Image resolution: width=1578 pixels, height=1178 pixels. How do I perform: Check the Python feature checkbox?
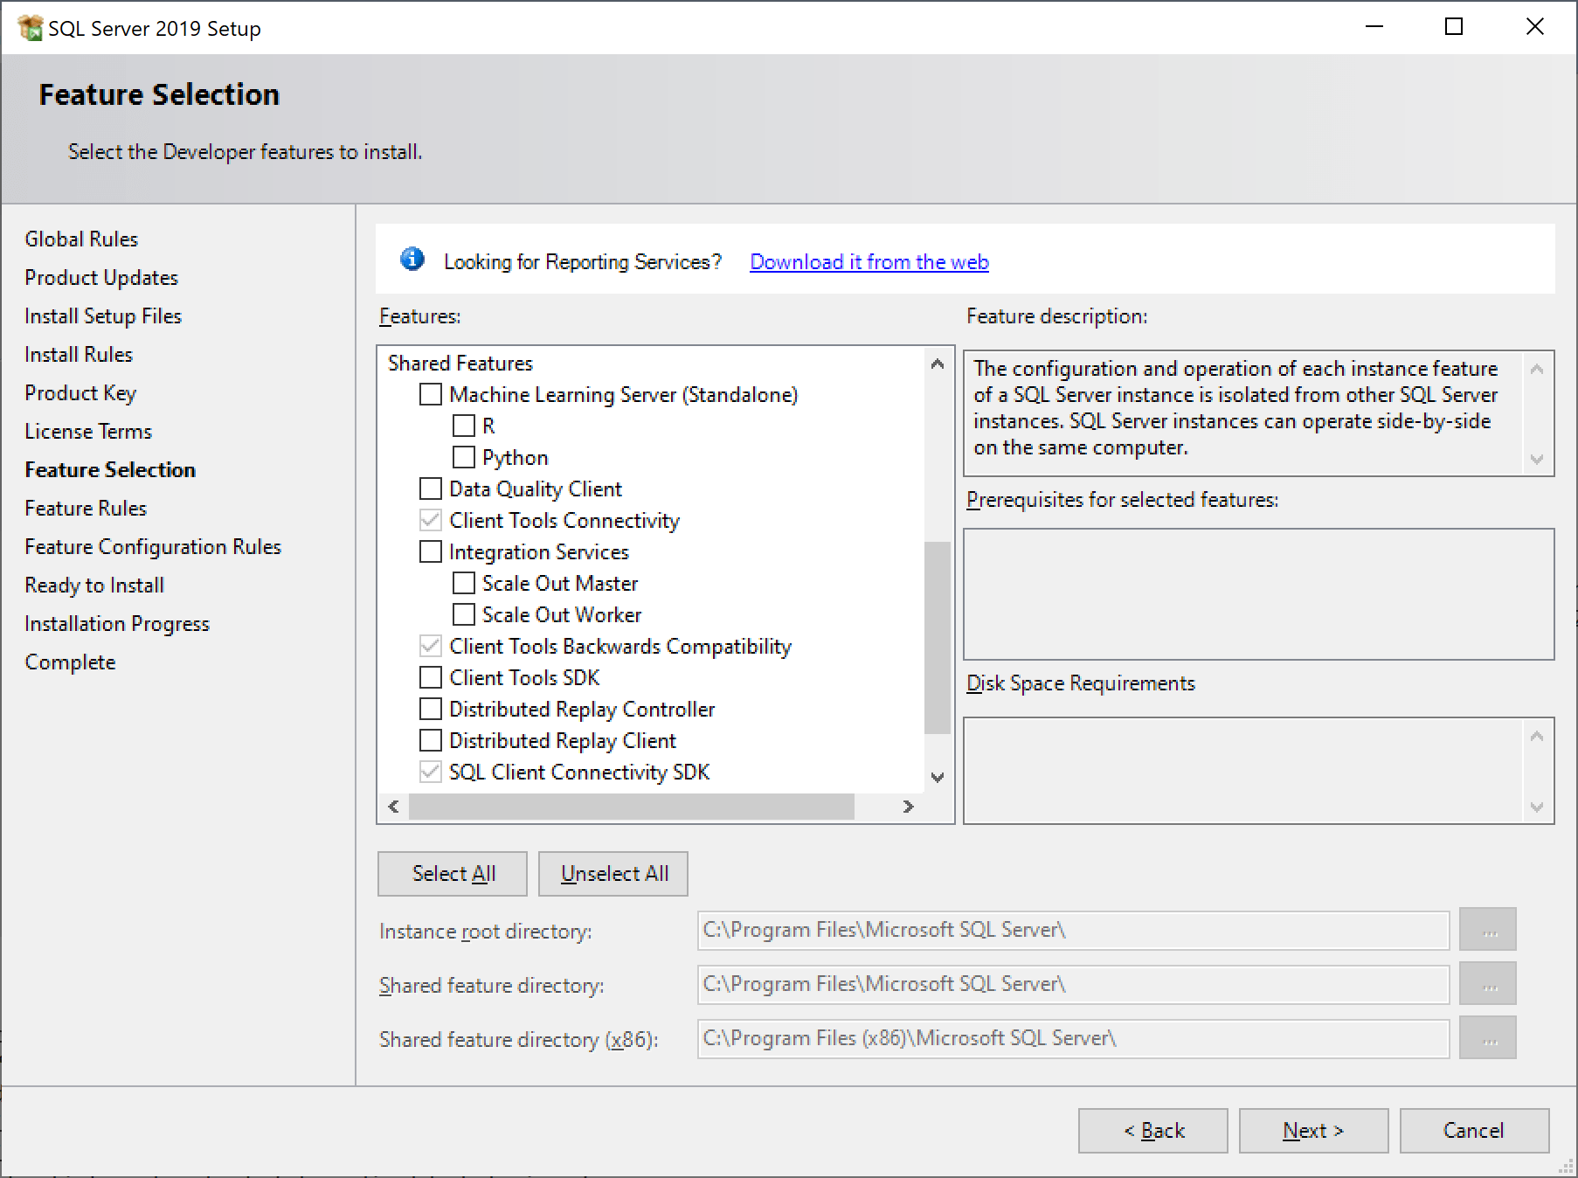coord(464,458)
